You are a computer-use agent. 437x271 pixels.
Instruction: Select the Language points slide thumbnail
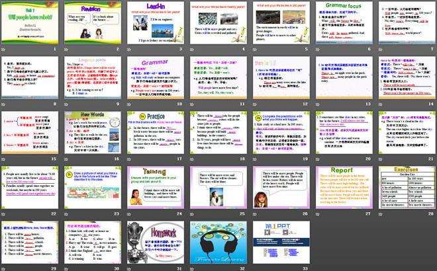click(x=93, y=77)
